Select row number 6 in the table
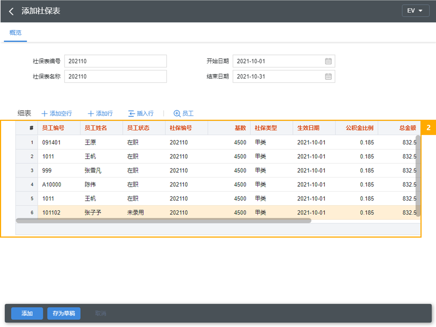436x327 pixels. click(27, 213)
